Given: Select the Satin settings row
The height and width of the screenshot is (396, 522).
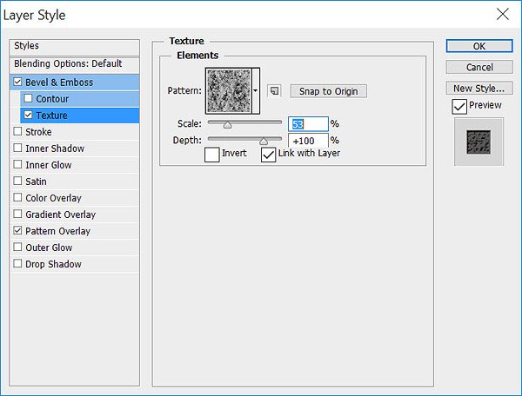Looking at the screenshot, I should 75,181.
